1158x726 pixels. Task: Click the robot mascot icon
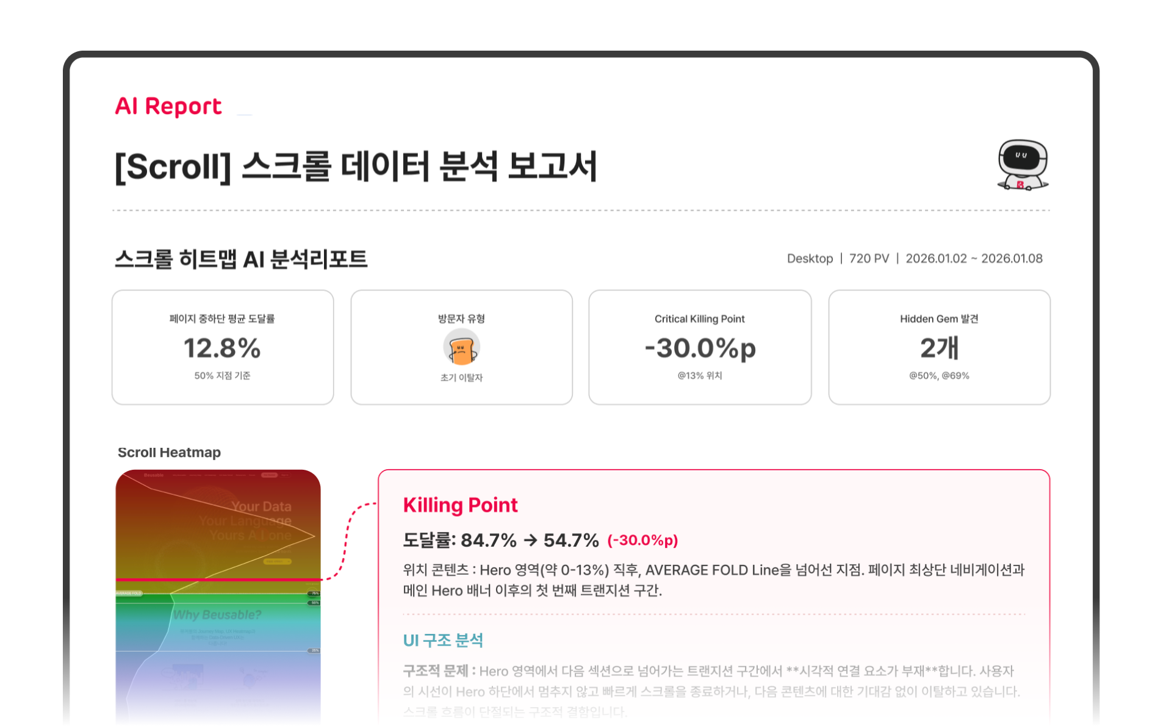(1023, 165)
